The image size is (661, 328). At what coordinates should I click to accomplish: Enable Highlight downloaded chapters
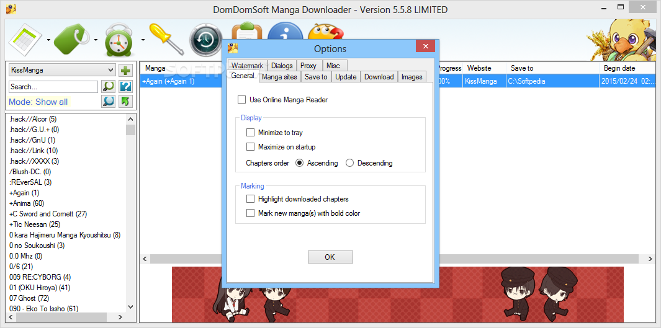pyautogui.click(x=250, y=199)
